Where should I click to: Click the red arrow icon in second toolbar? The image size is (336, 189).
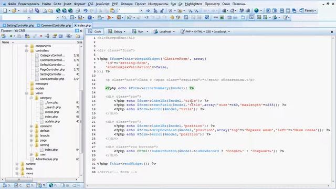click(x=109, y=17)
